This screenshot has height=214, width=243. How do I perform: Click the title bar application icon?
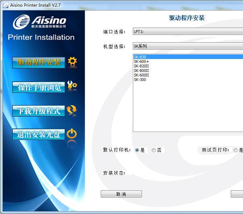click(x=5, y=5)
